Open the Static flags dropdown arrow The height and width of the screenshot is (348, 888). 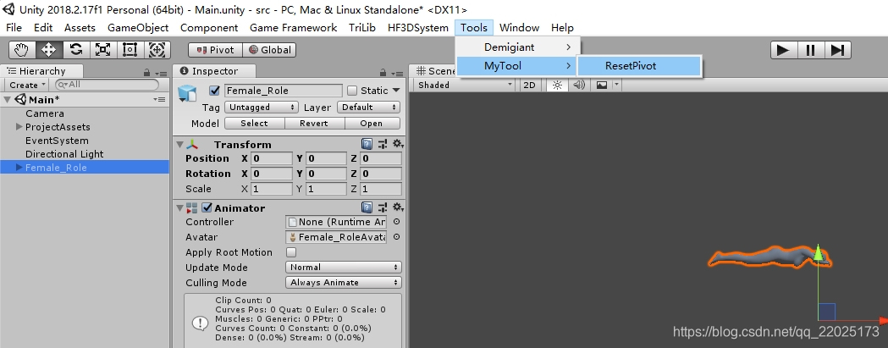point(396,90)
